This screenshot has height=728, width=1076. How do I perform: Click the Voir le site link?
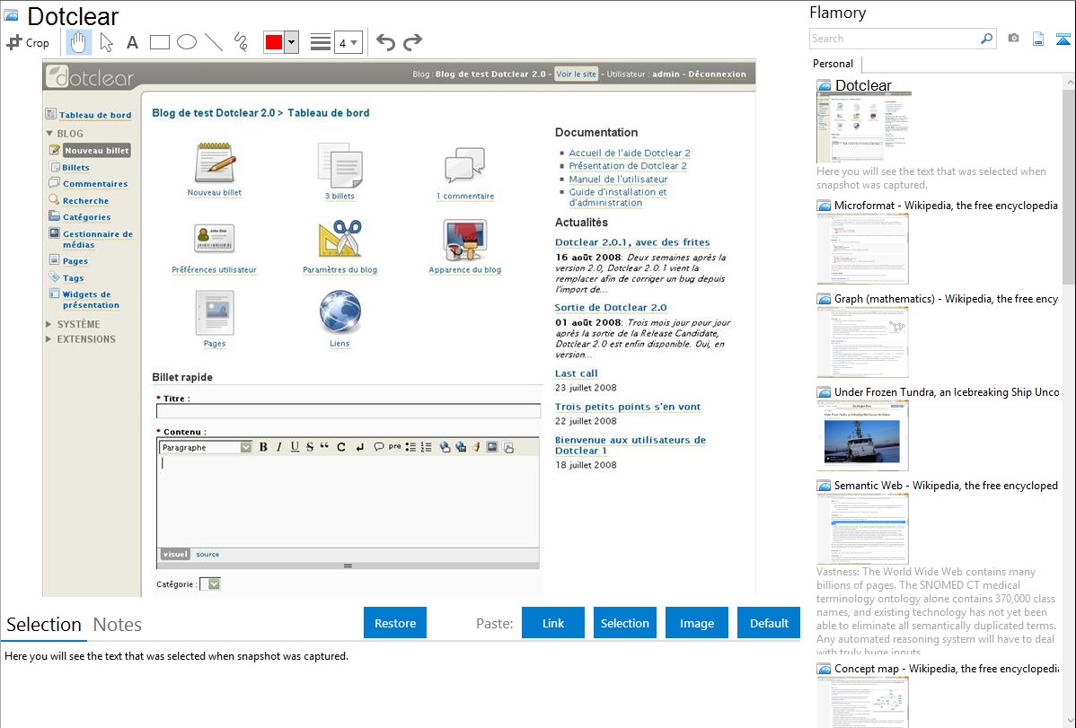coord(577,75)
